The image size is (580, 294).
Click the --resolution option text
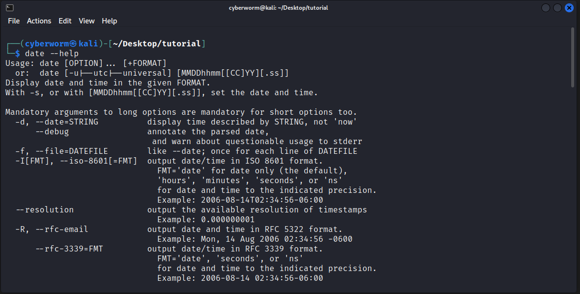45,210
